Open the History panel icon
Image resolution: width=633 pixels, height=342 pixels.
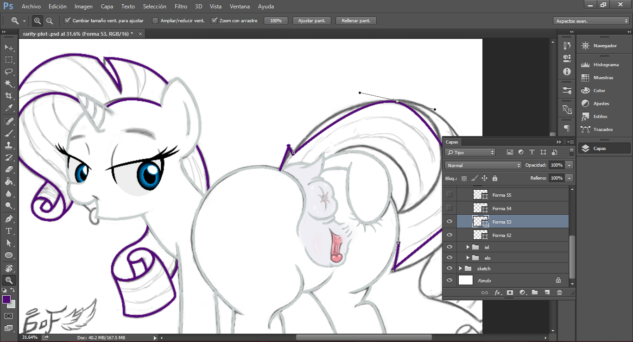pyautogui.click(x=567, y=45)
